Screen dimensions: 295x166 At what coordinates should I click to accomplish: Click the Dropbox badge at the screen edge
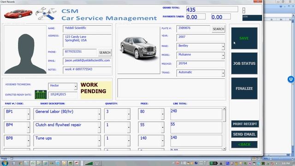291,79
